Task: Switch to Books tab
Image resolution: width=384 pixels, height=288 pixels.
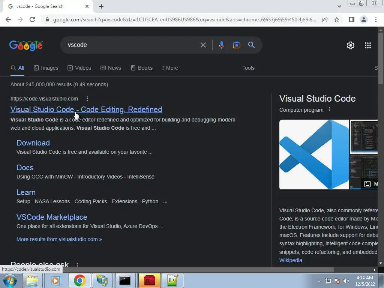Action: click(x=142, y=68)
